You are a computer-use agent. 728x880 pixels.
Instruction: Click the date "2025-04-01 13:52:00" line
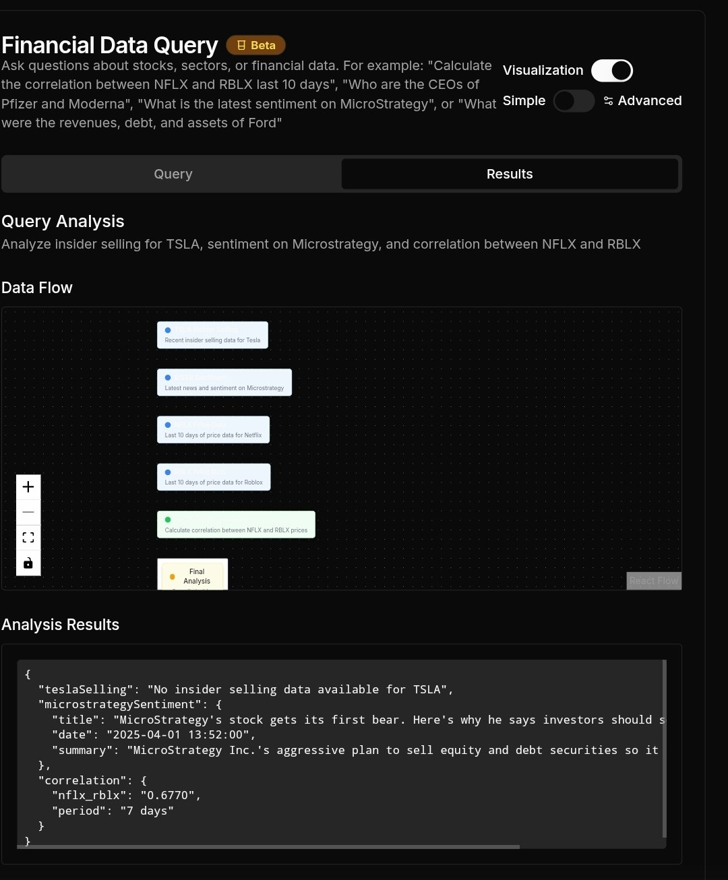[x=154, y=734]
